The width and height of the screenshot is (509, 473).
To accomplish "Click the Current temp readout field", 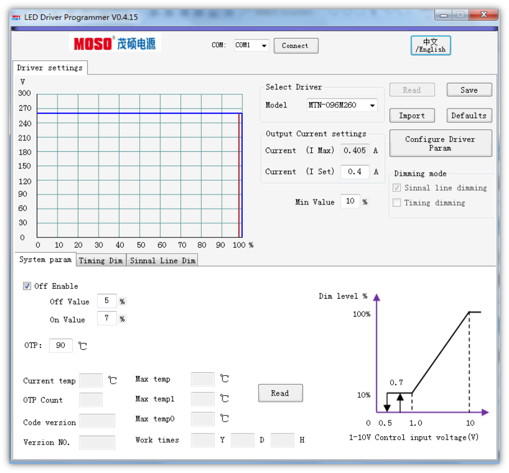I will click(91, 380).
